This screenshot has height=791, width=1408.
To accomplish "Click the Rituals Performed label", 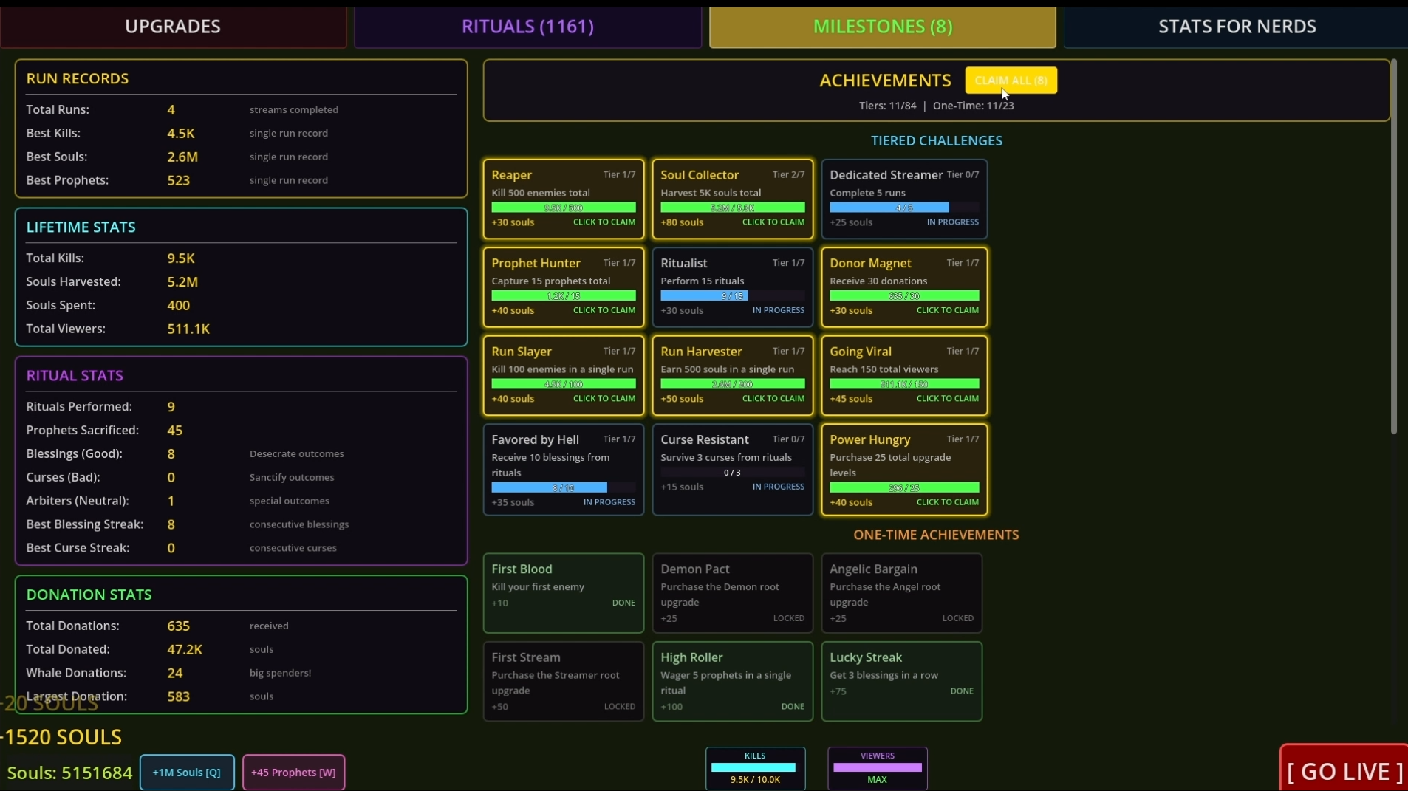I will pos(79,406).
